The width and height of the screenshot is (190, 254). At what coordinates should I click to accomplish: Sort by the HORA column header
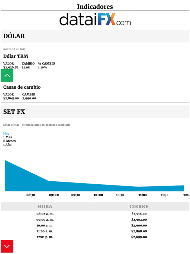coord(45,206)
